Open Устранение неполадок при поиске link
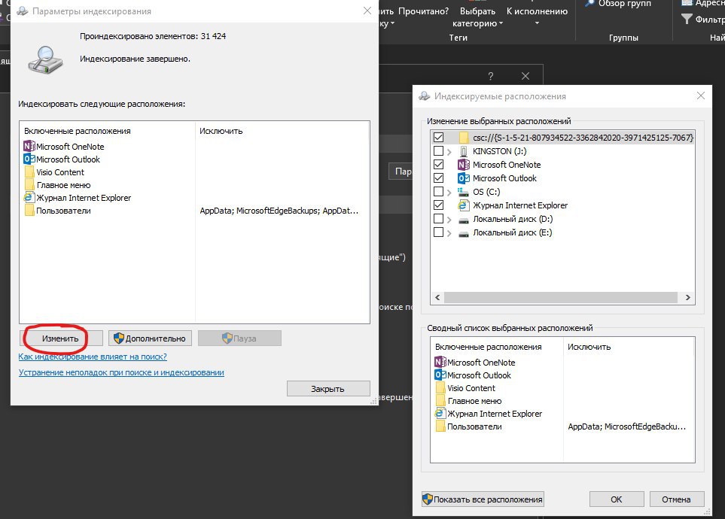The image size is (725, 519). click(x=121, y=372)
